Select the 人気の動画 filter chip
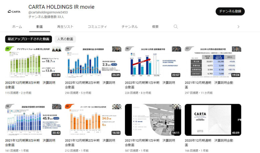The width and height of the screenshot is (260, 153). tap(65, 39)
